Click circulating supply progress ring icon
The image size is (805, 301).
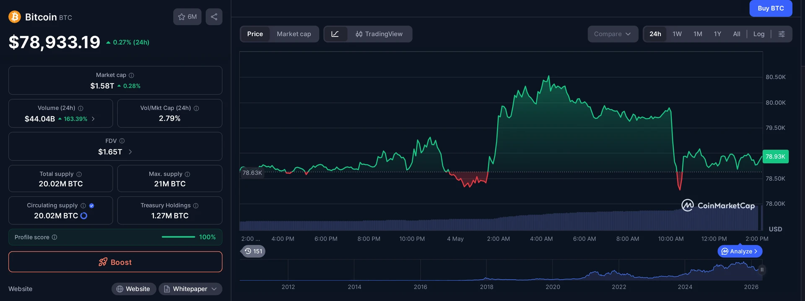[83, 215]
